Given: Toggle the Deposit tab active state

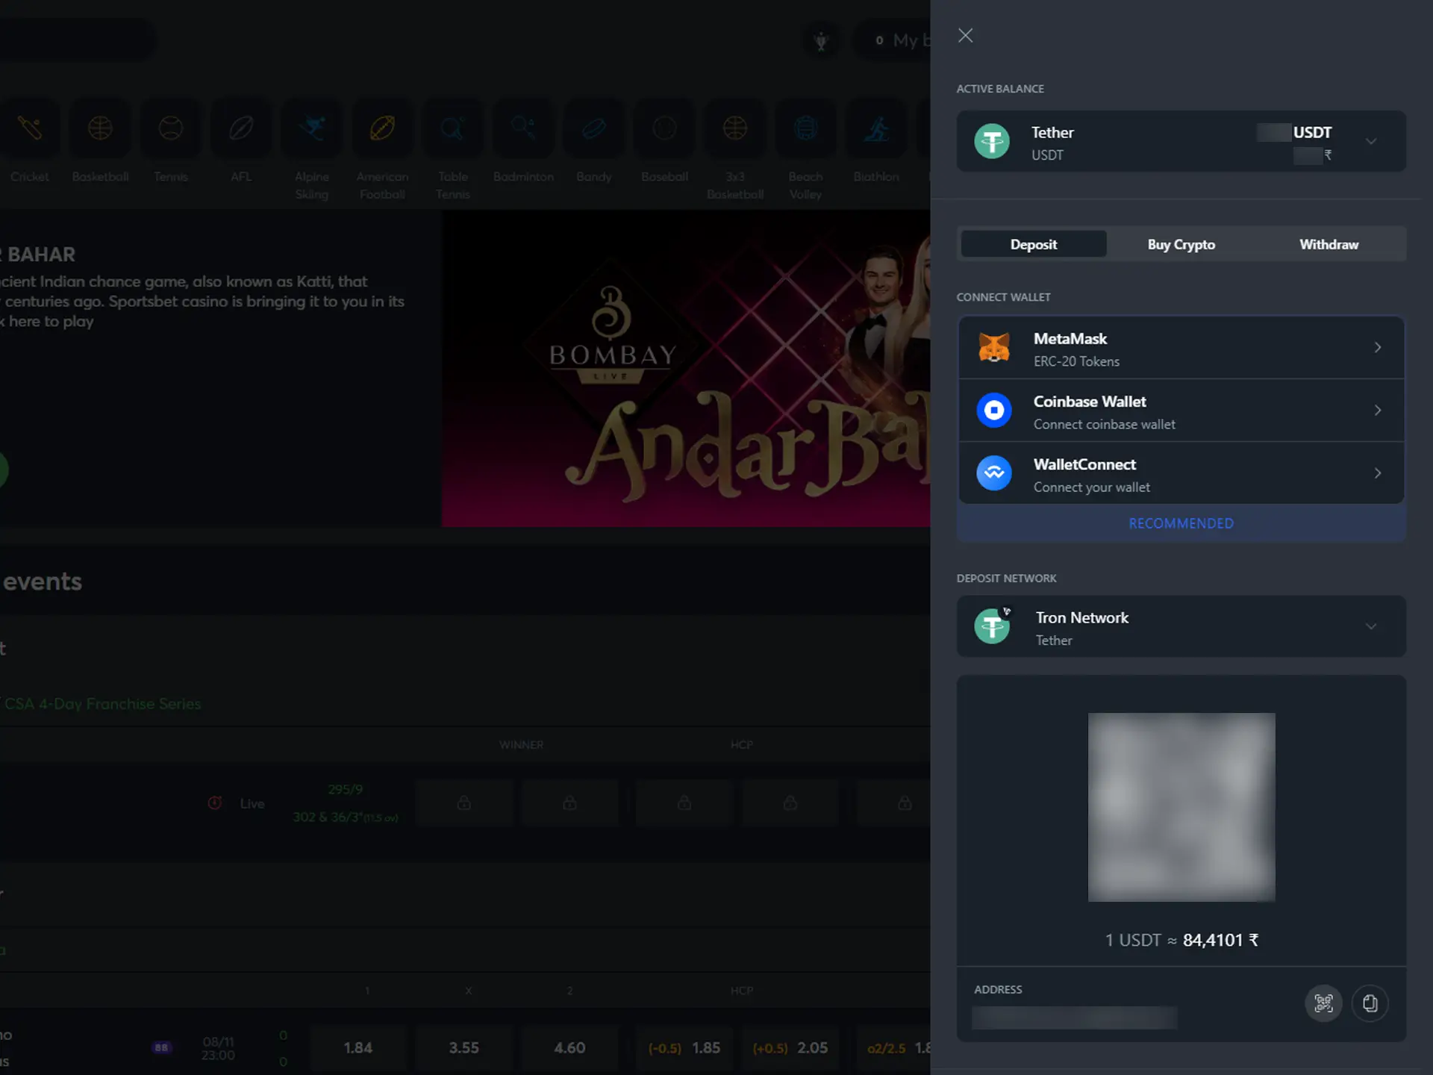Looking at the screenshot, I should pyautogui.click(x=1034, y=244).
